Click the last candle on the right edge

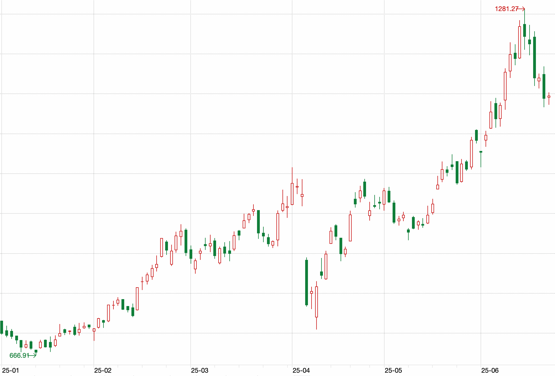coord(549,96)
